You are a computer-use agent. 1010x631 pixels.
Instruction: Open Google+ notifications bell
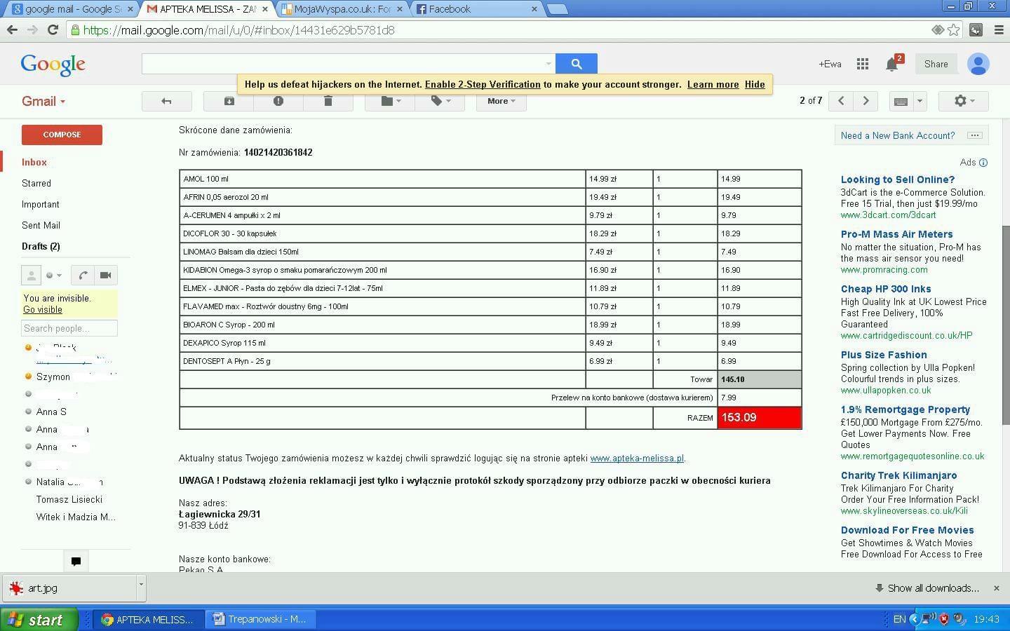click(x=892, y=65)
